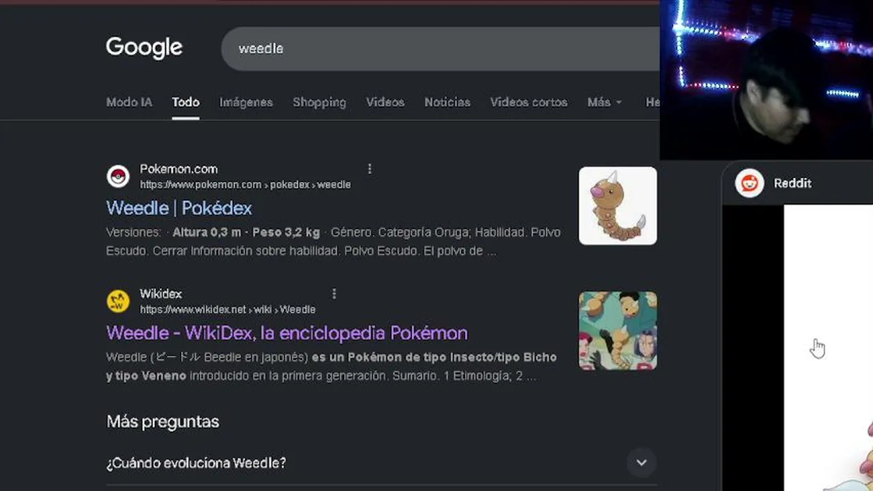Click the Pokemon.com site name
This screenshot has width=873, height=491.
(x=178, y=169)
